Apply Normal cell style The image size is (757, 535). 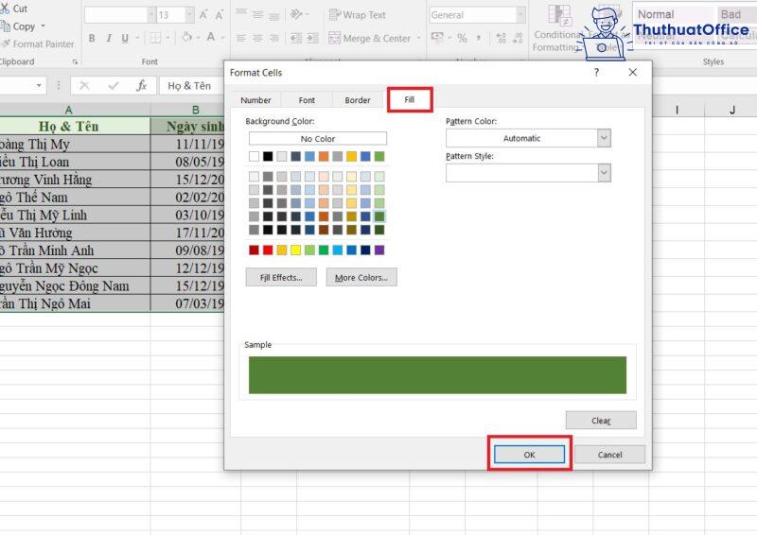click(674, 14)
